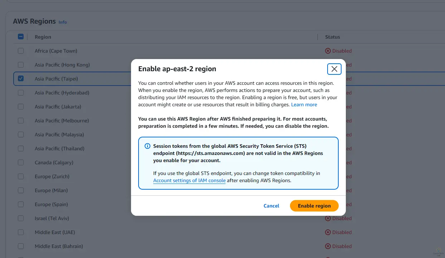Click the Israel (Tel Aviv) region name
Image resolution: width=445 pixels, height=258 pixels.
52,218
